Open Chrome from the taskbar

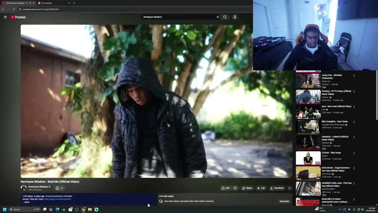(84, 209)
